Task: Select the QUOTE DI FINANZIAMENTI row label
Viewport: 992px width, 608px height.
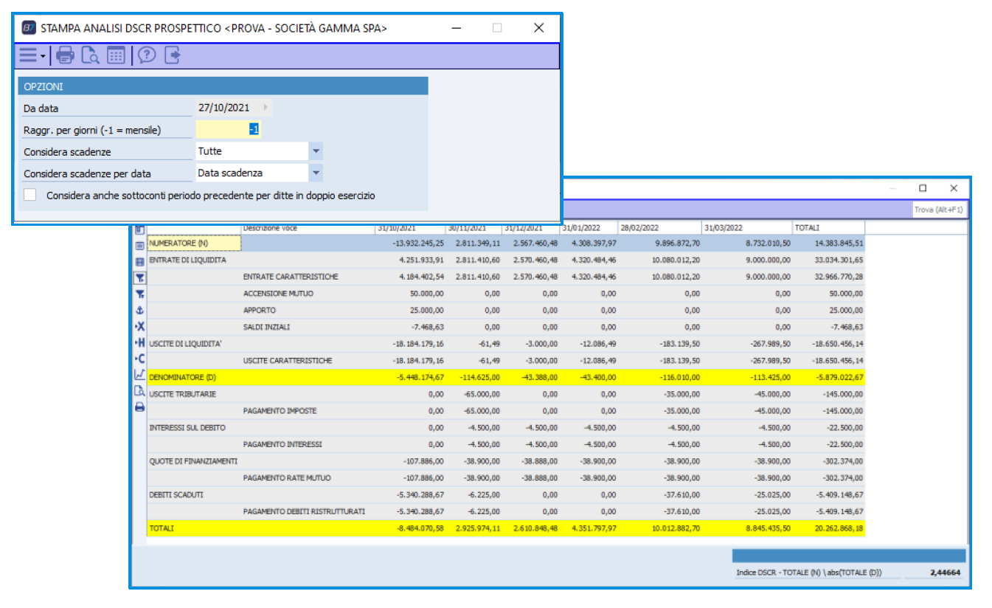Action: click(193, 461)
